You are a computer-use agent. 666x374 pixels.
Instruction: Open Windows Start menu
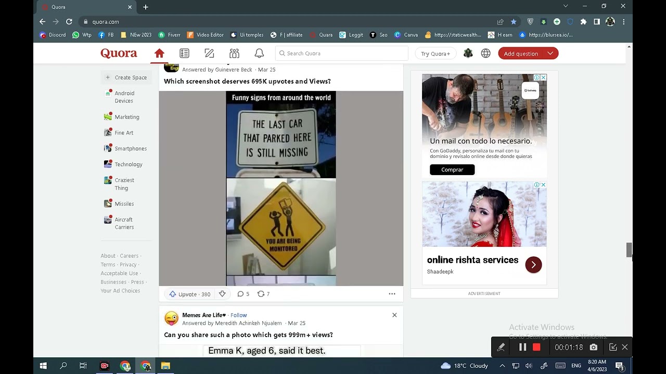coord(43,366)
